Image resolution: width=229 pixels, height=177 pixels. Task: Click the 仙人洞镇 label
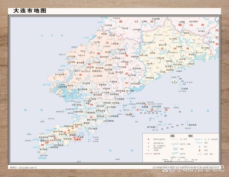point(173,39)
